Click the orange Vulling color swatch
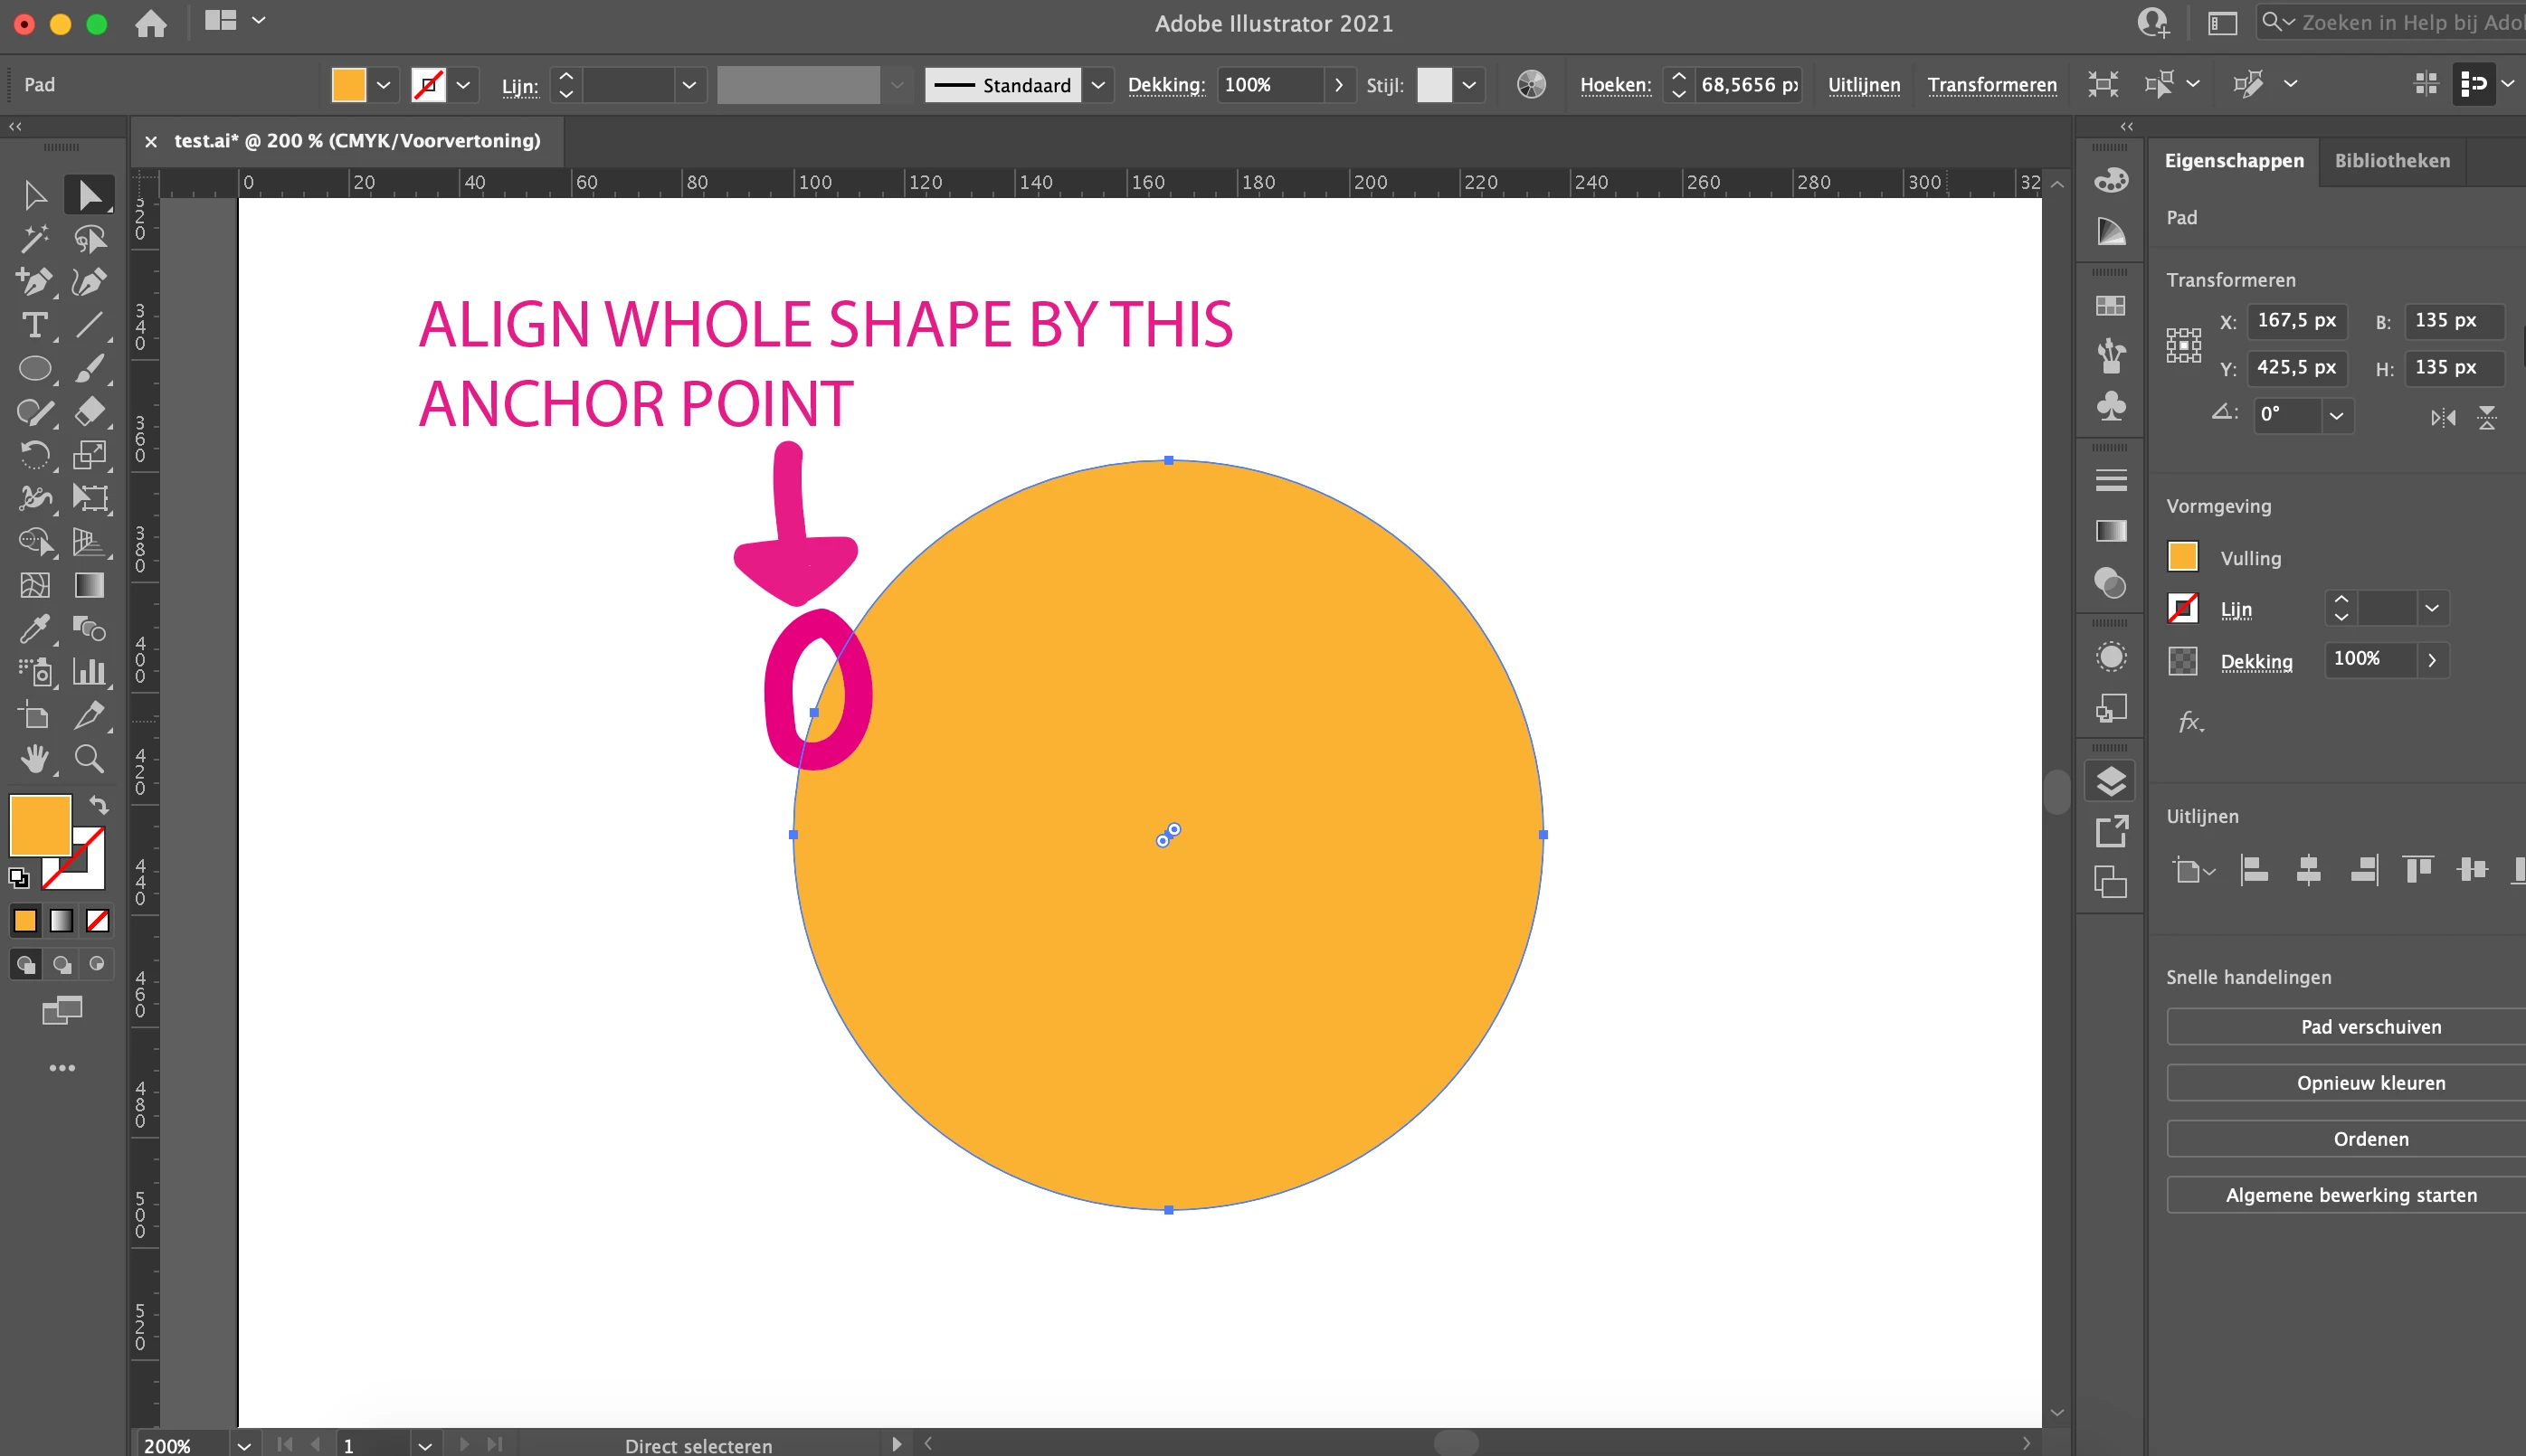2526x1456 pixels. pos(2182,557)
